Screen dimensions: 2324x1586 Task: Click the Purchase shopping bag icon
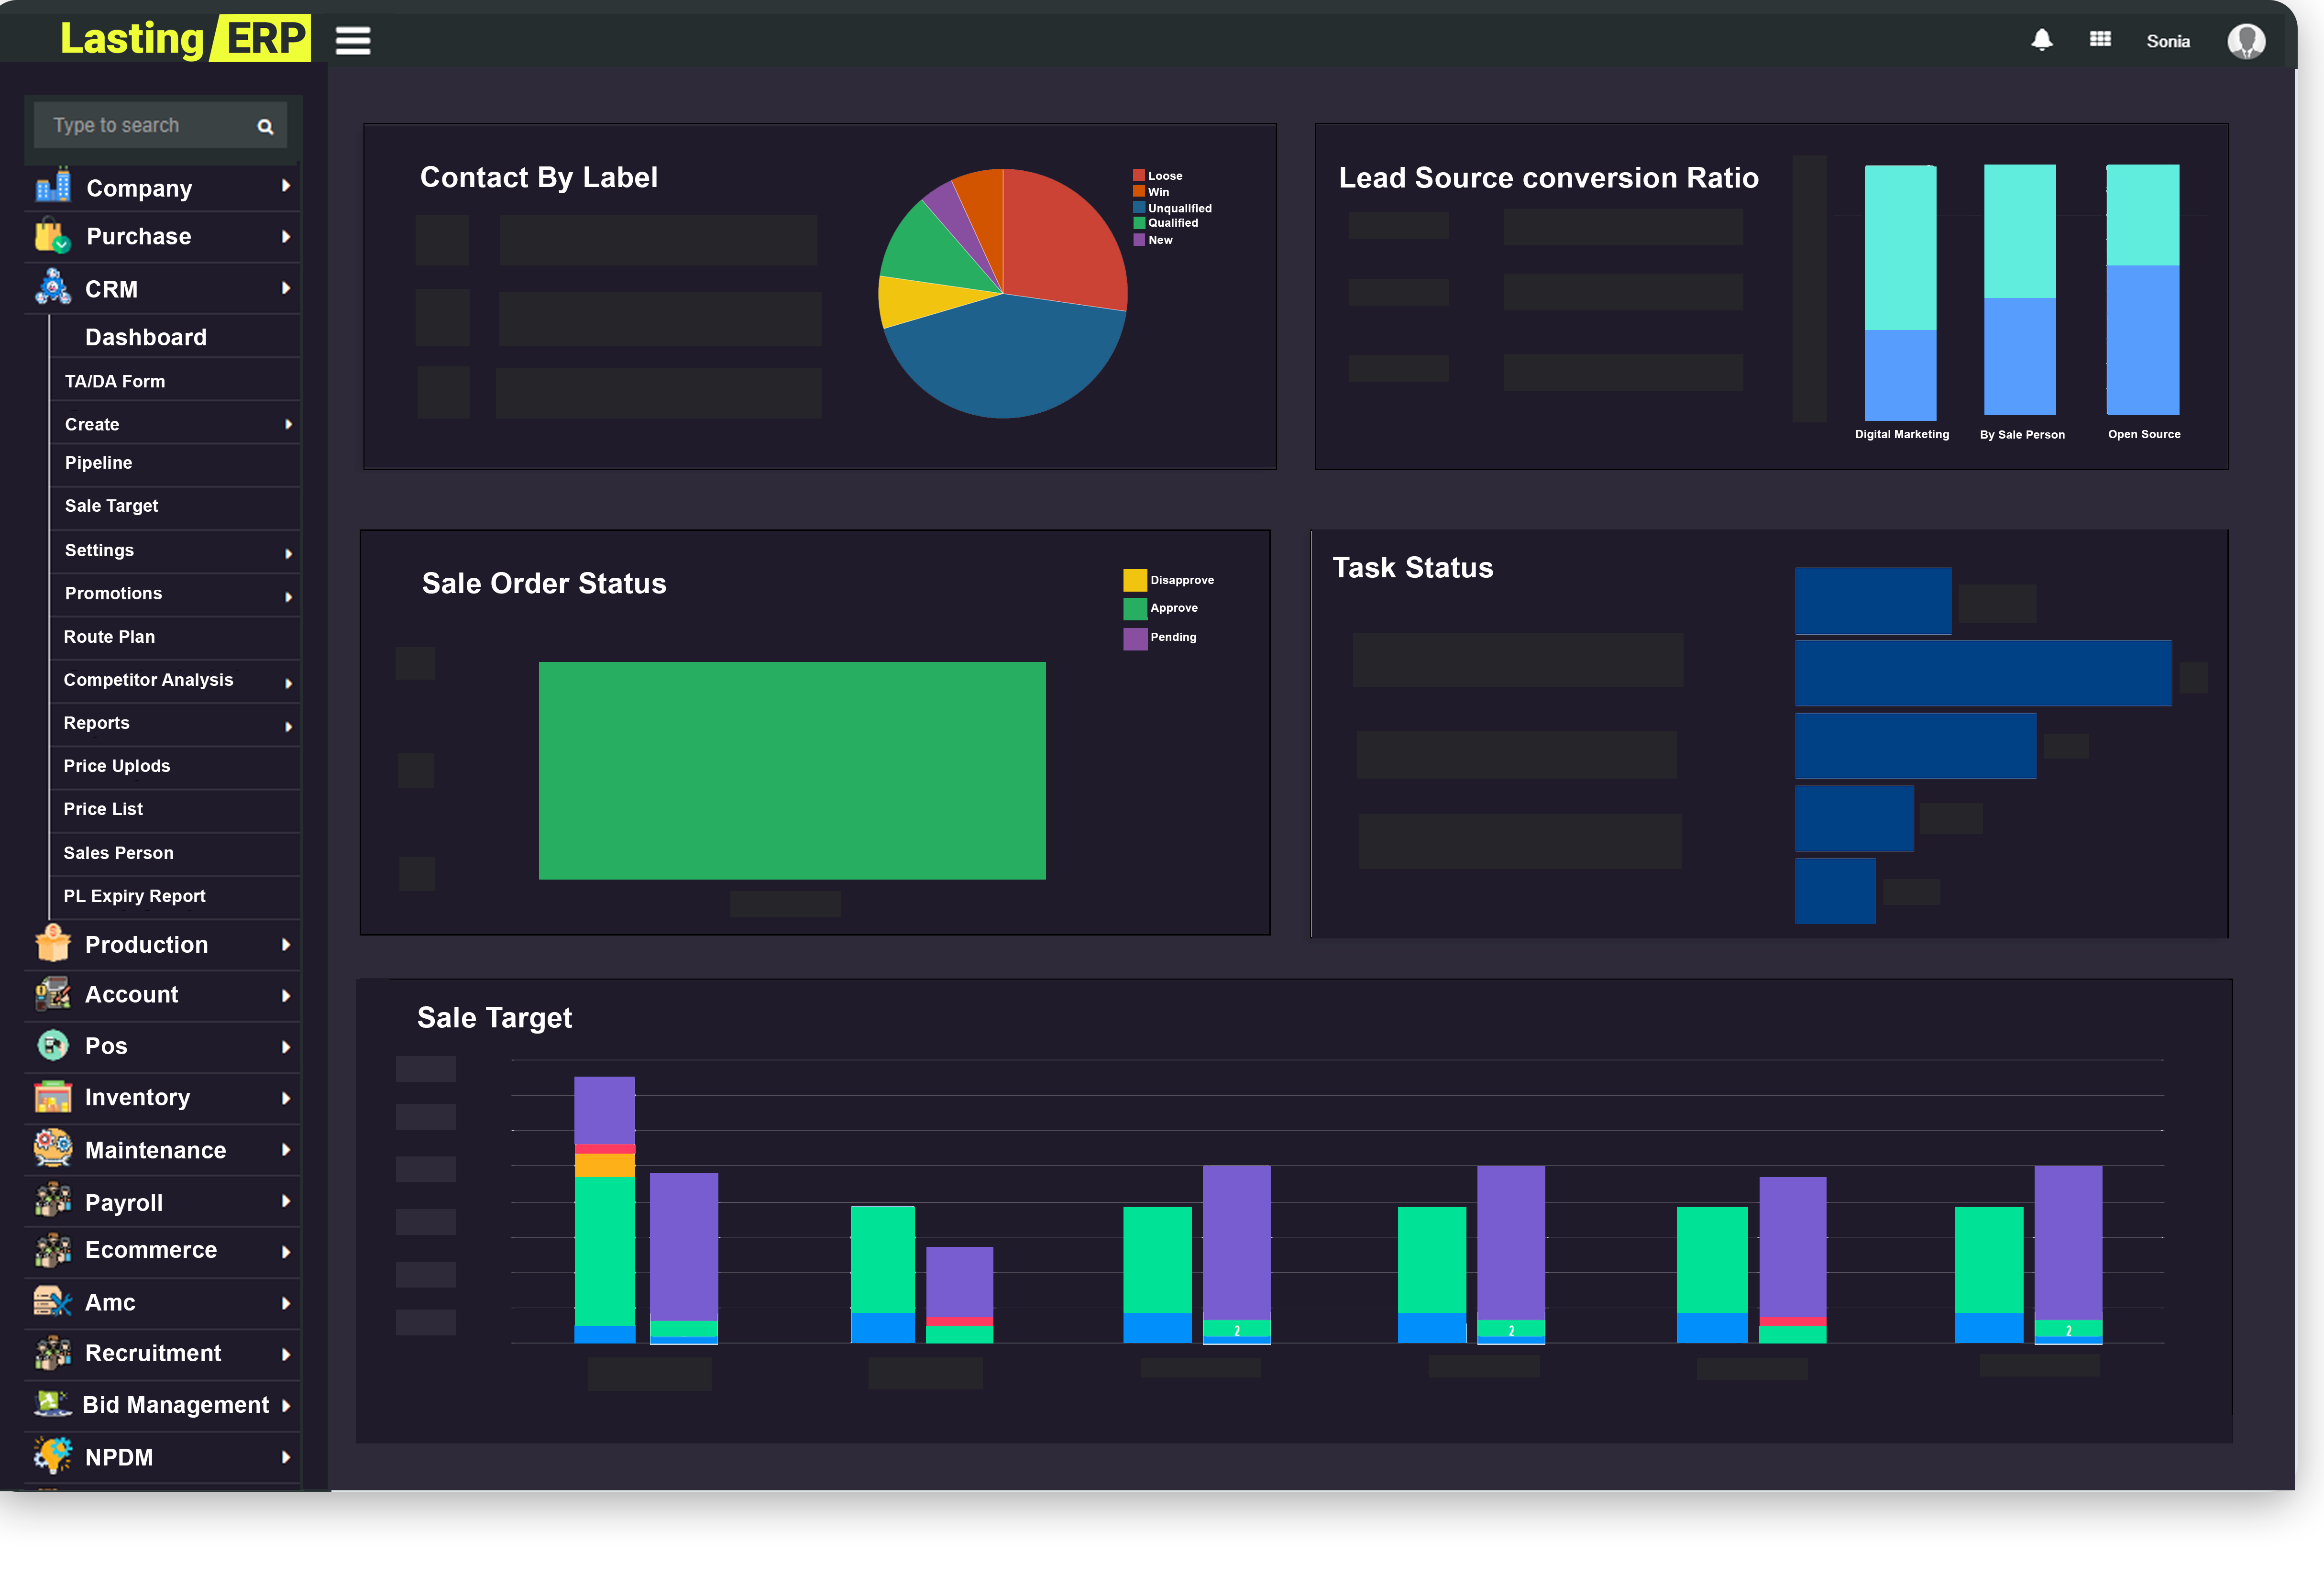[52, 236]
